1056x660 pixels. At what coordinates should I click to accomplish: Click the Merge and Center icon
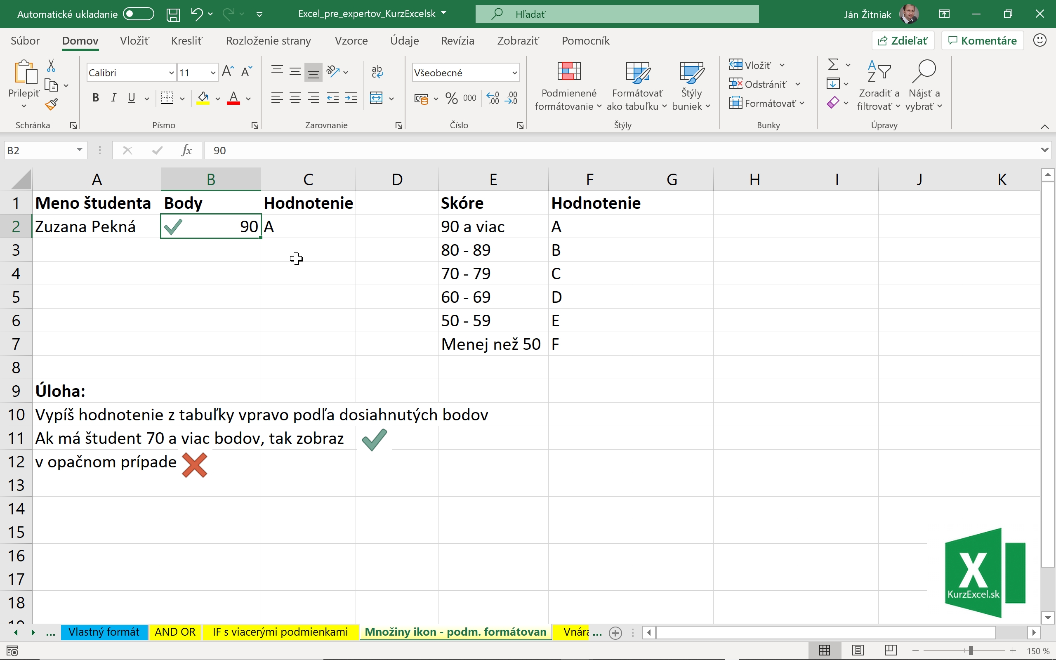(x=376, y=98)
